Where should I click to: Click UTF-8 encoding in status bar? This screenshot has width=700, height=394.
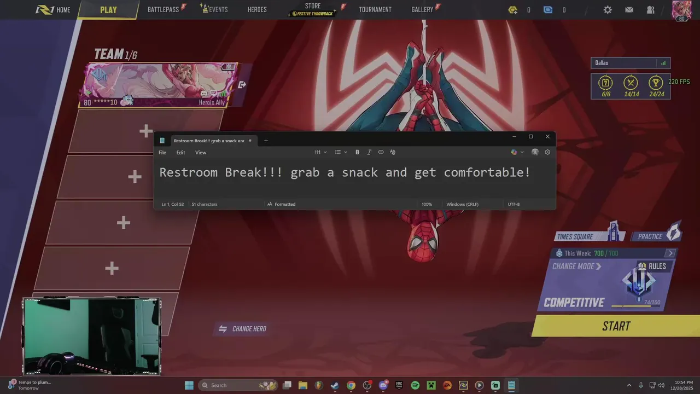(514, 204)
